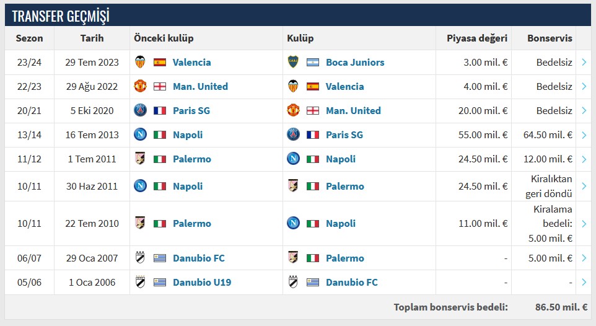Open the Boca Juniors club link

click(355, 62)
